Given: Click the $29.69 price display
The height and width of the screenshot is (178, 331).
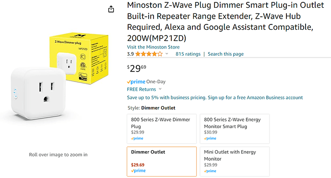Looking at the screenshot, I should [x=137, y=68].
